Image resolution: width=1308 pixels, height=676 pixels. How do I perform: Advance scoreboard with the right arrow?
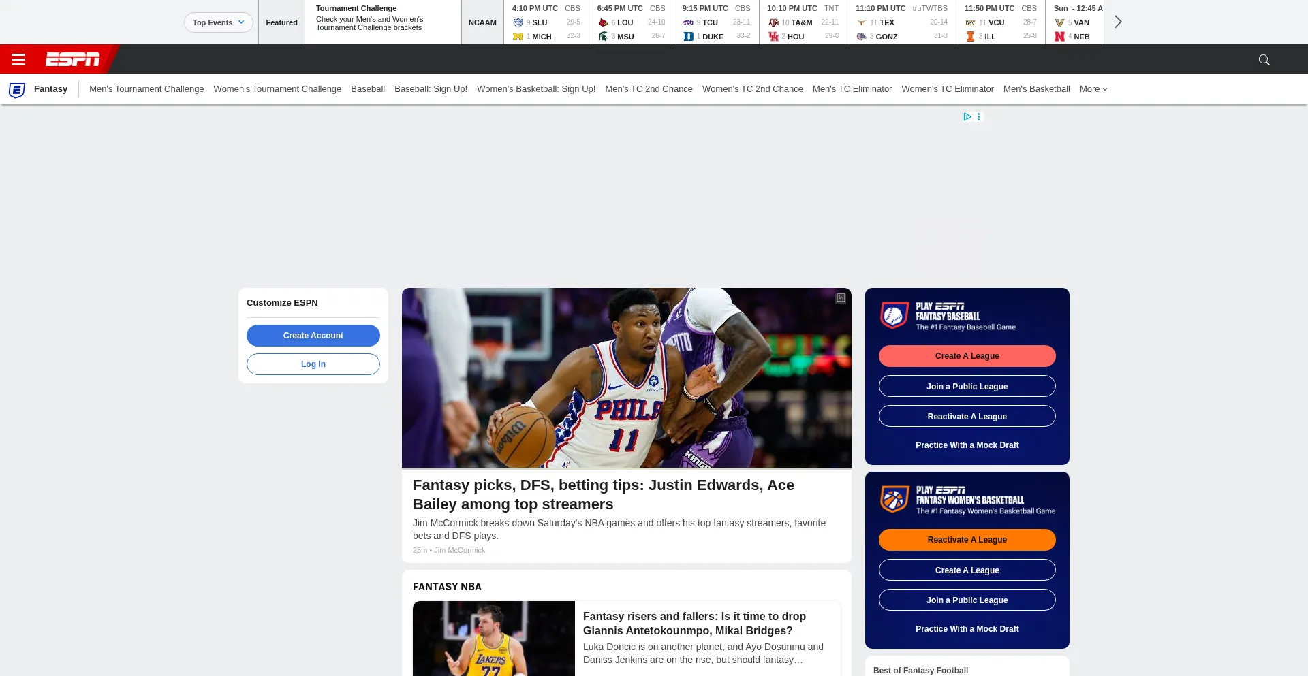pyautogui.click(x=1118, y=22)
